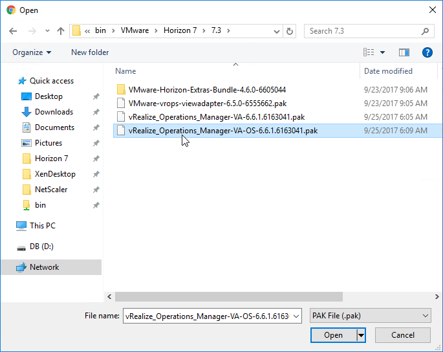Create a New folder
This screenshot has width=443, height=352.
coord(90,52)
